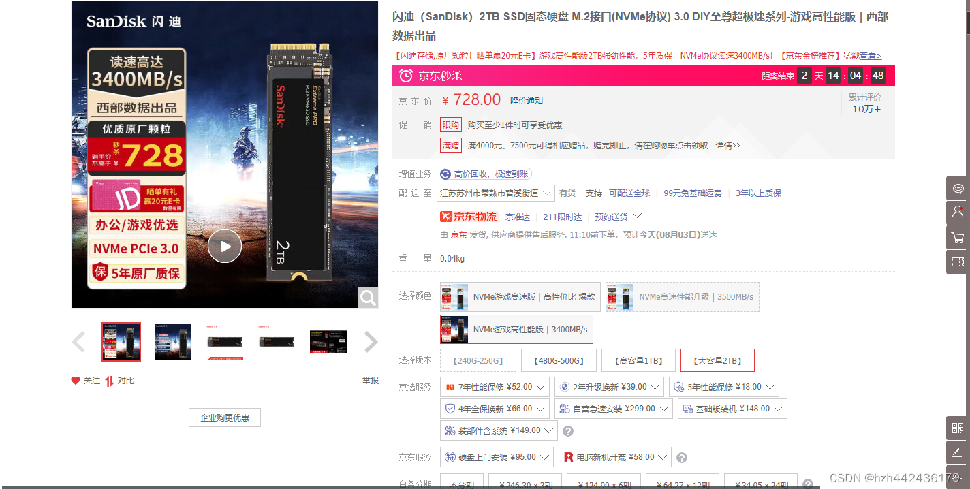970x489 pixels.
Task: Choose NVMe游戏高性能版 3400MB/s option
Action: pyautogui.click(x=516, y=330)
